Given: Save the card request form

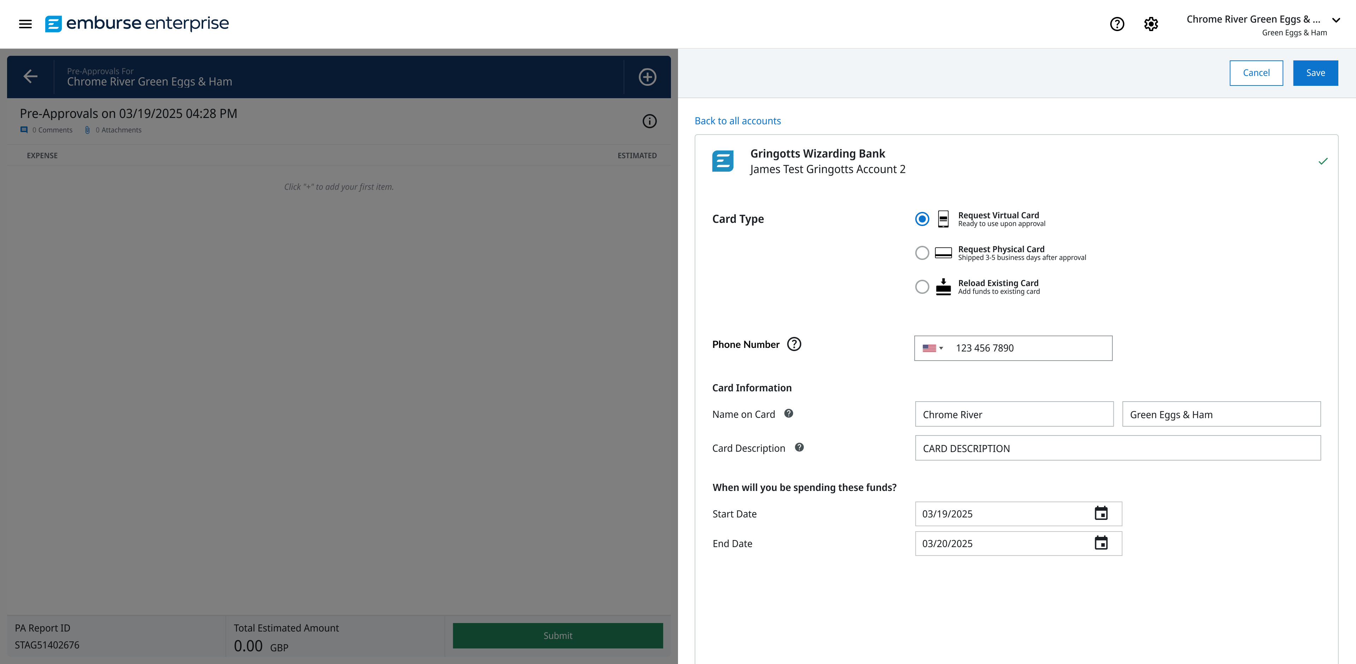Looking at the screenshot, I should (1315, 73).
